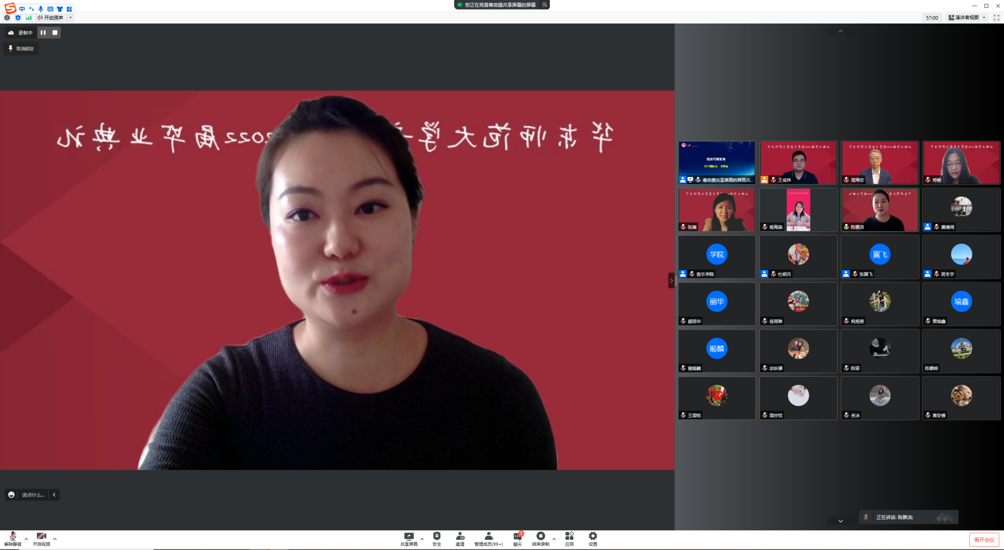Open the security (安全) shield icon
Viewport: 1004px width, 550px height.
tap(437, 538)
